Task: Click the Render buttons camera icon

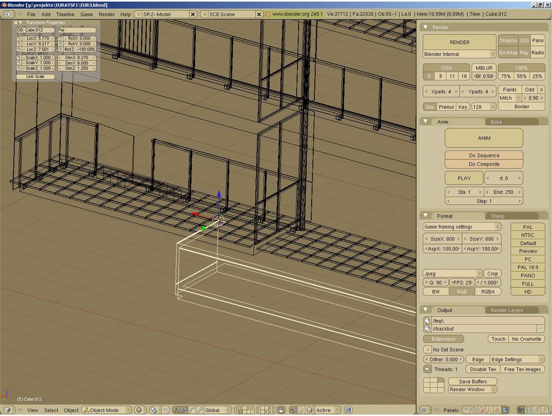Action: (x=521, y=410)
